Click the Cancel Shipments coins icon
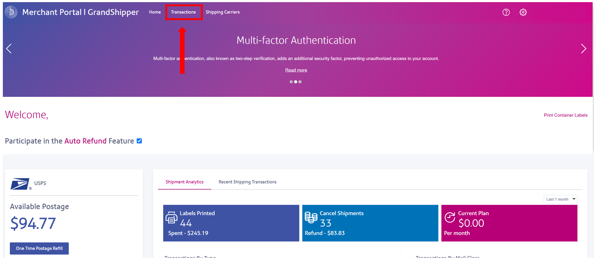Image resolution: width=595 pixels, height=261 pixels. (x=311, y=217)
